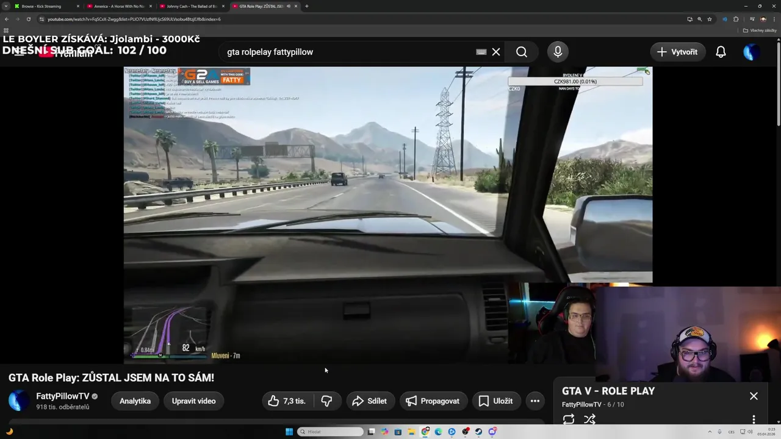Reload the page
Viewport: 781px width, 439px height.
pyautogui.click(x=28, y=19)
